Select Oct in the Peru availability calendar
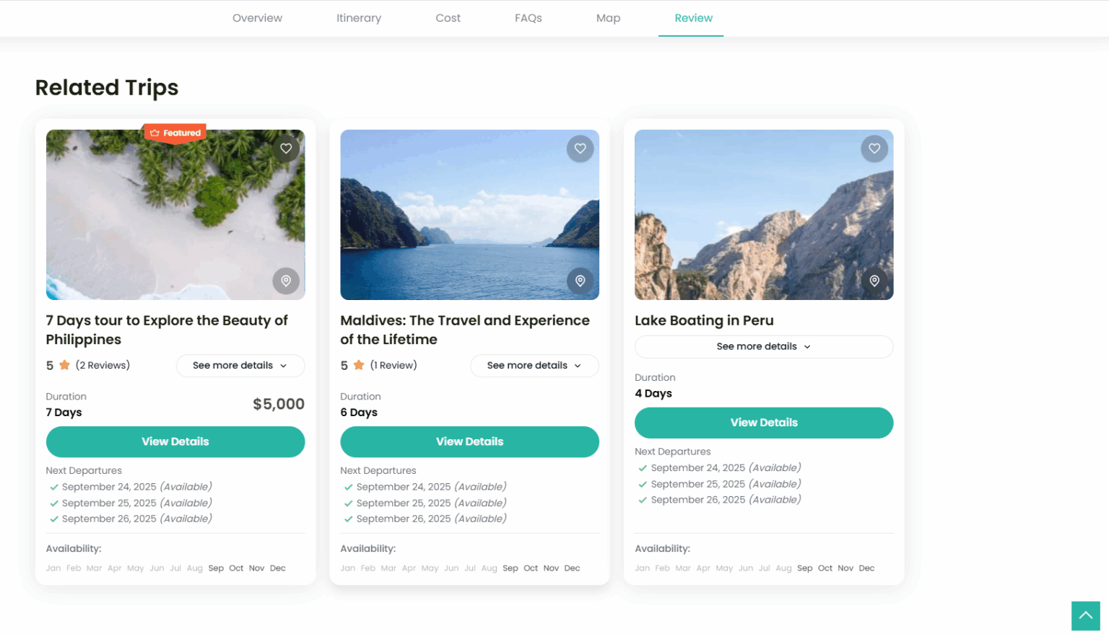The image size is (1109, 634). pos(825,568)
